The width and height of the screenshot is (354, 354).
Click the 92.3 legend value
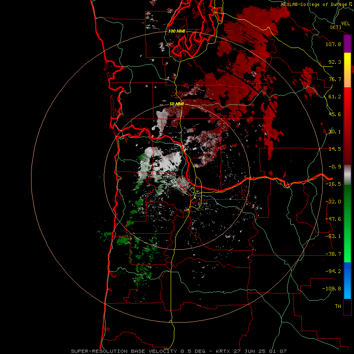335,62
